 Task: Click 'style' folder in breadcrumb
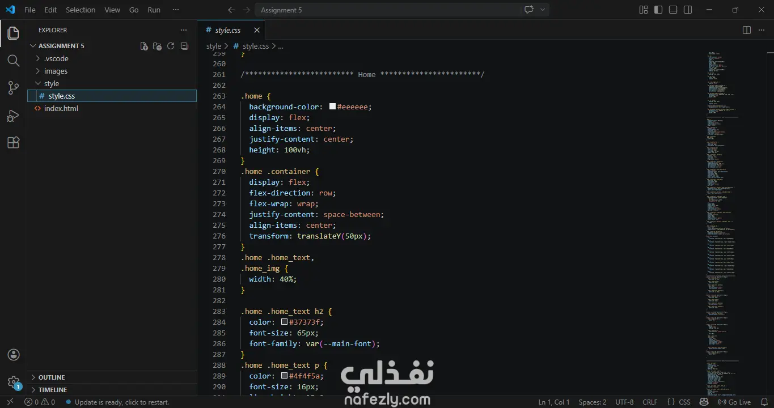(x=214, y=46)
